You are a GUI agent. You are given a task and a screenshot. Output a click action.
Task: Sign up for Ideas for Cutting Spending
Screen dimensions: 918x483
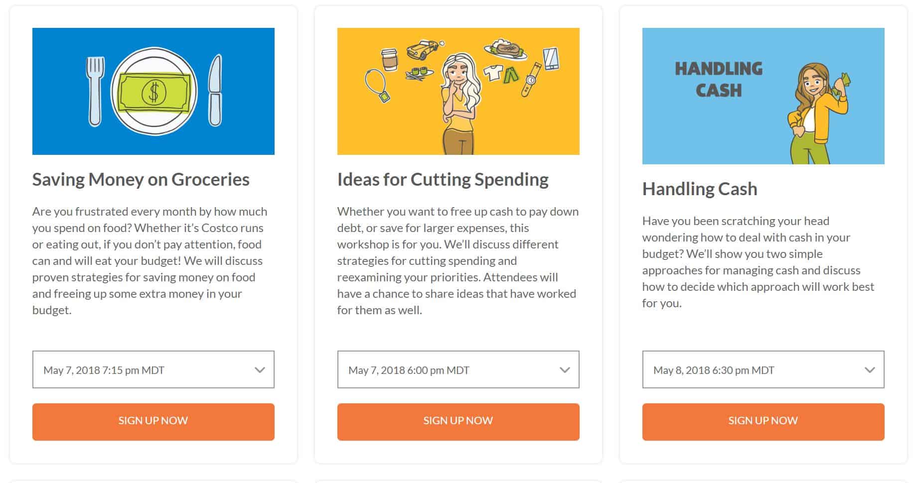(x=459, y=422)
